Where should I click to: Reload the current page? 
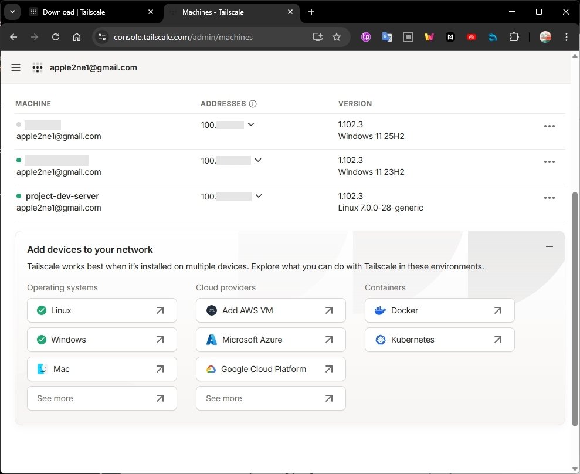click(56, 37)
